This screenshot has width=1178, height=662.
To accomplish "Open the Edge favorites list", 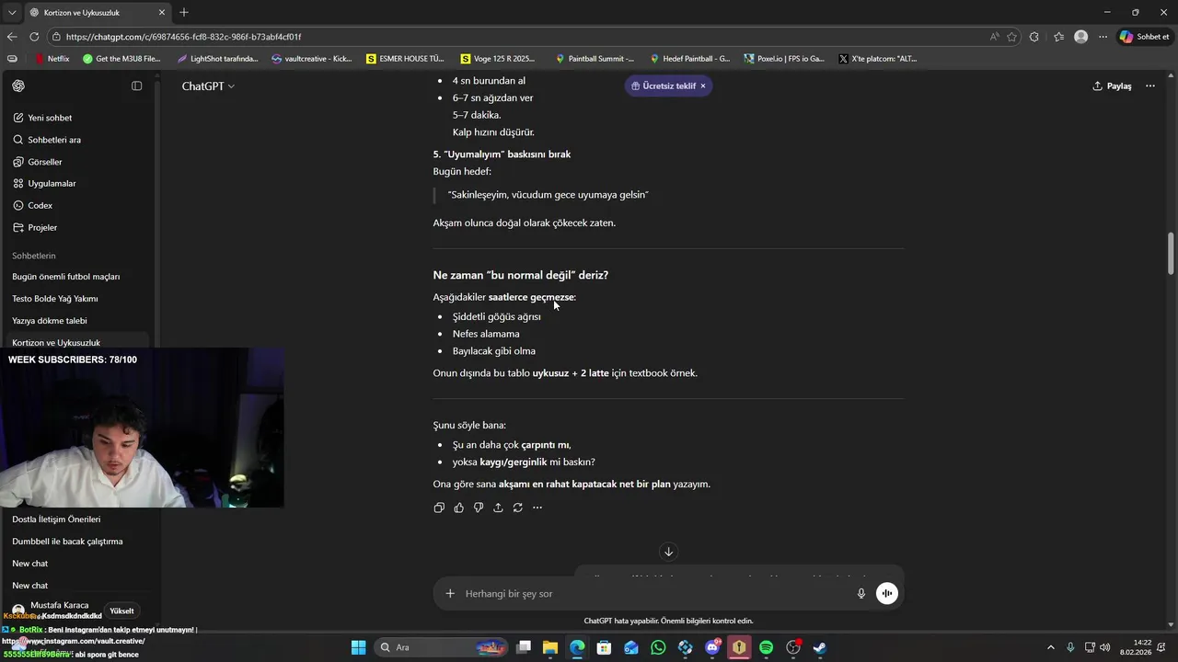I will (1058, 37).
